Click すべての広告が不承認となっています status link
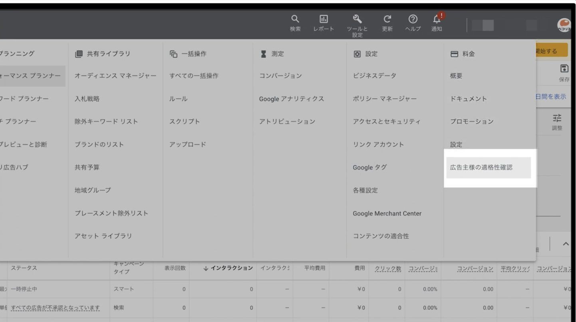Screen dimensions: 576x322 click(x=56, y=308)
